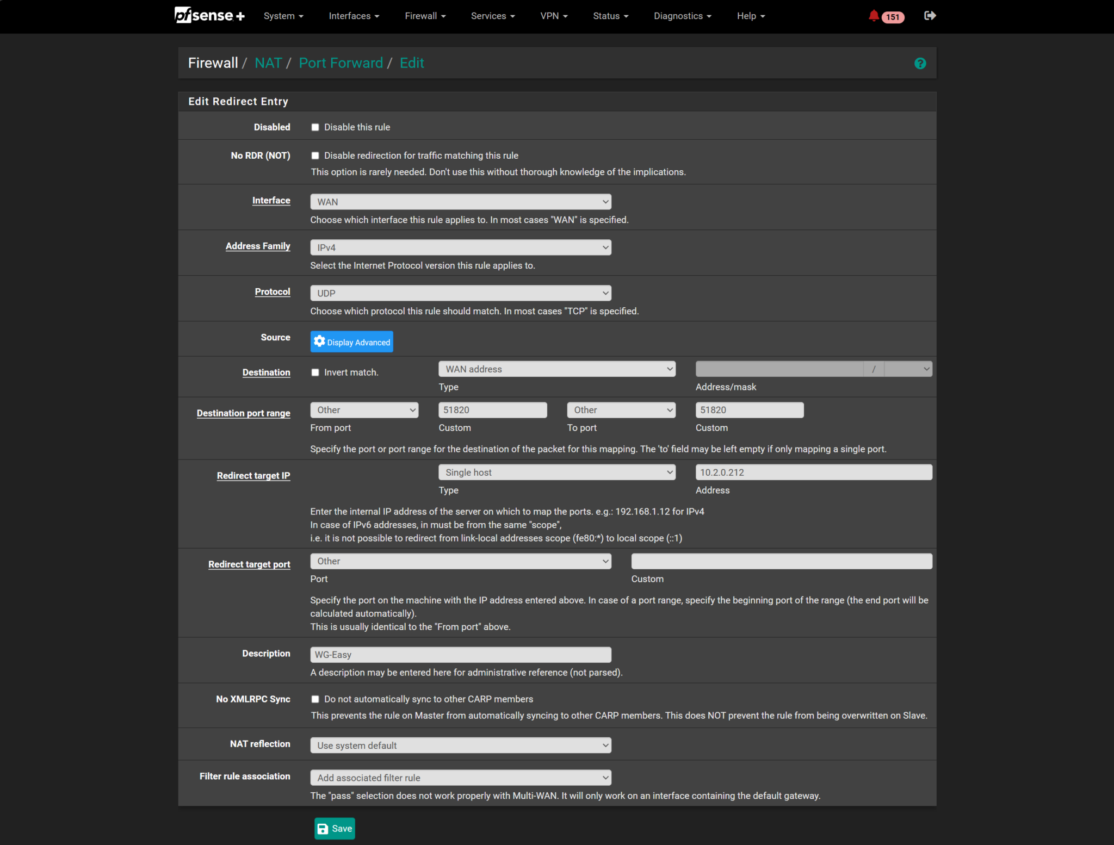The height and width of the screenshot is (845, 1114).
Task: Open the Firewall menu in navbar
Action: [x=425, y=16]
